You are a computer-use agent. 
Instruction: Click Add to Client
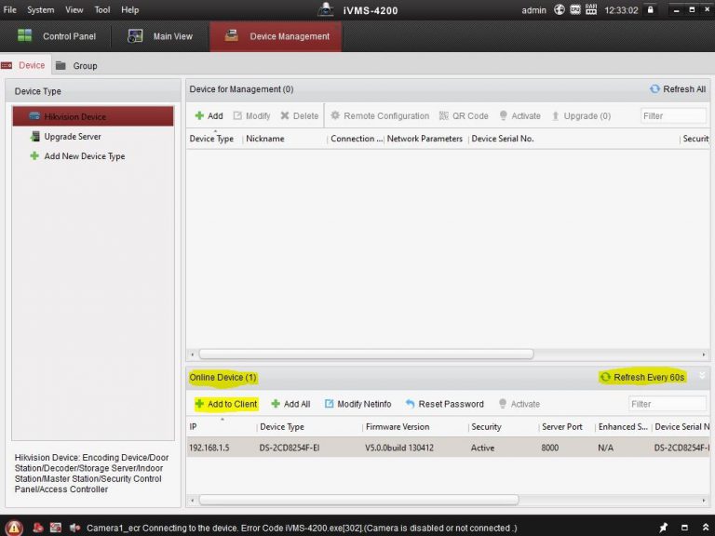click(226, 404)
